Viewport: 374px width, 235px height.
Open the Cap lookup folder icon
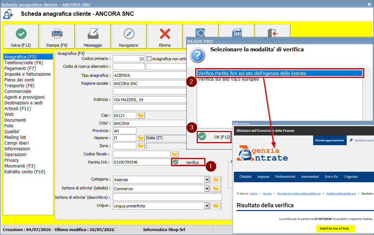point(141,116)
